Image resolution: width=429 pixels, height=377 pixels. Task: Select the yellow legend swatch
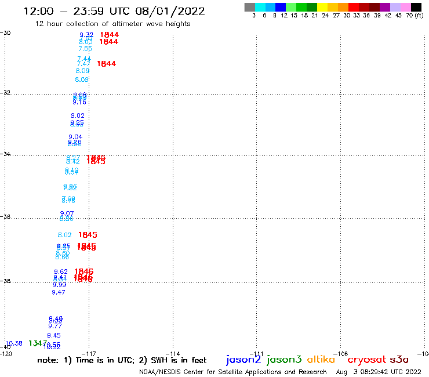(322, 7)
